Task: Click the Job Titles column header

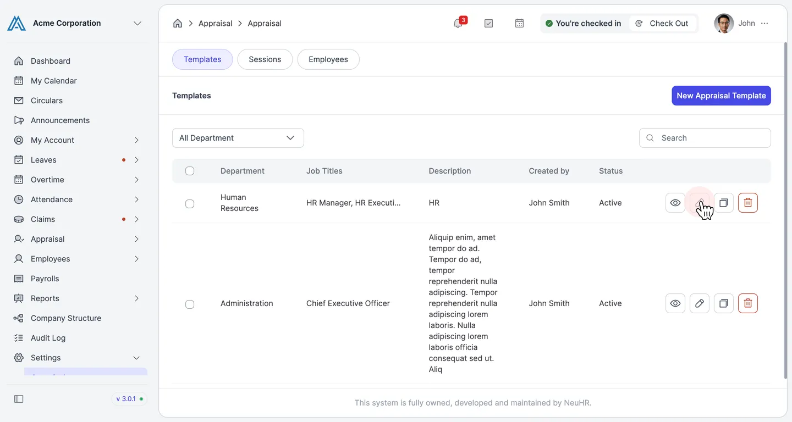Action: [x=324, y=171]
